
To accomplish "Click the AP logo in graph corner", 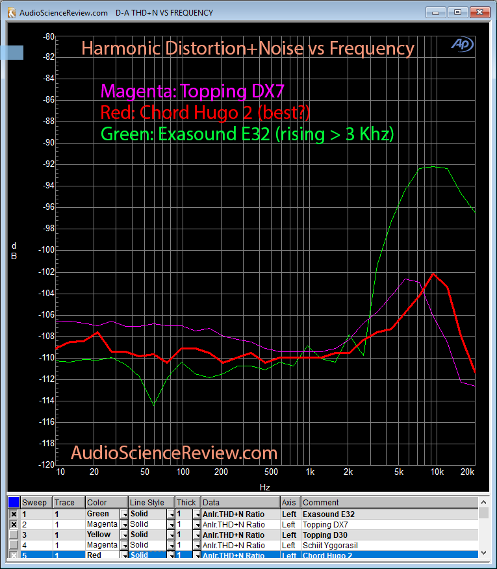I will coord(462,44).
